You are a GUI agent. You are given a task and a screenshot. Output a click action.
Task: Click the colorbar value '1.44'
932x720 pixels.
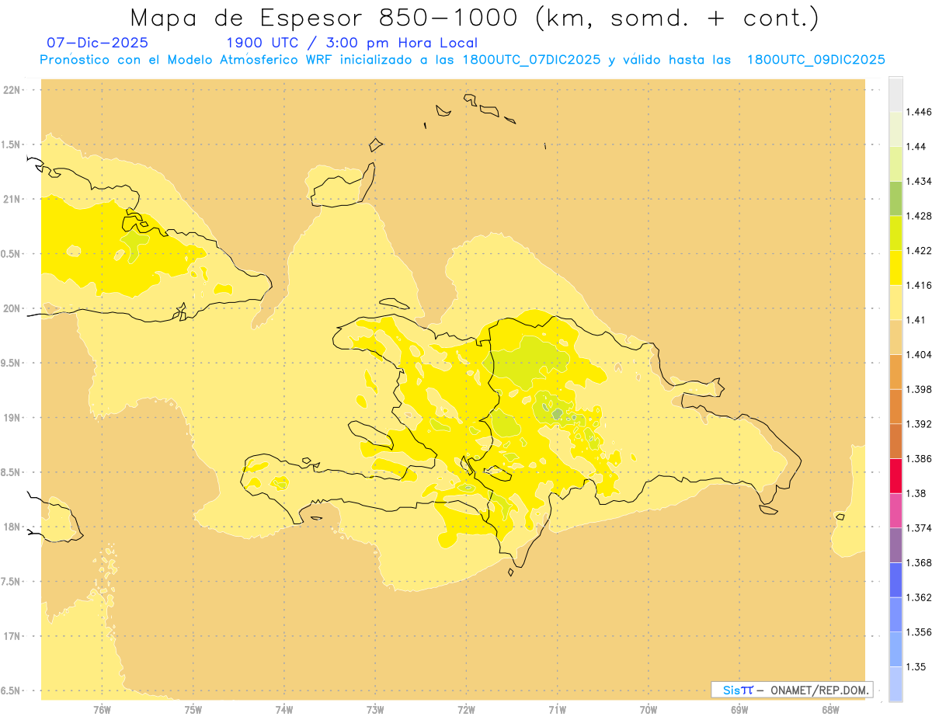click(916, 146)
